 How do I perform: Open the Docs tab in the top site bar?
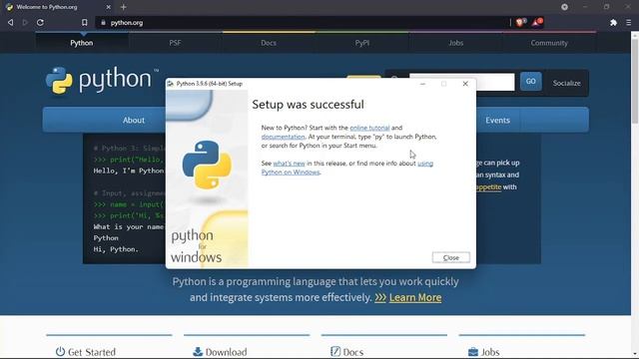click(269, 43)
